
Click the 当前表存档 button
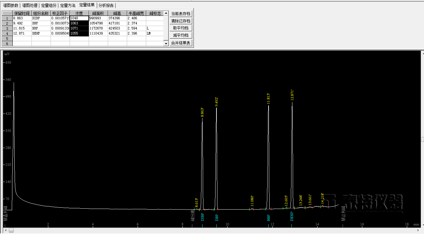point(181,14)
